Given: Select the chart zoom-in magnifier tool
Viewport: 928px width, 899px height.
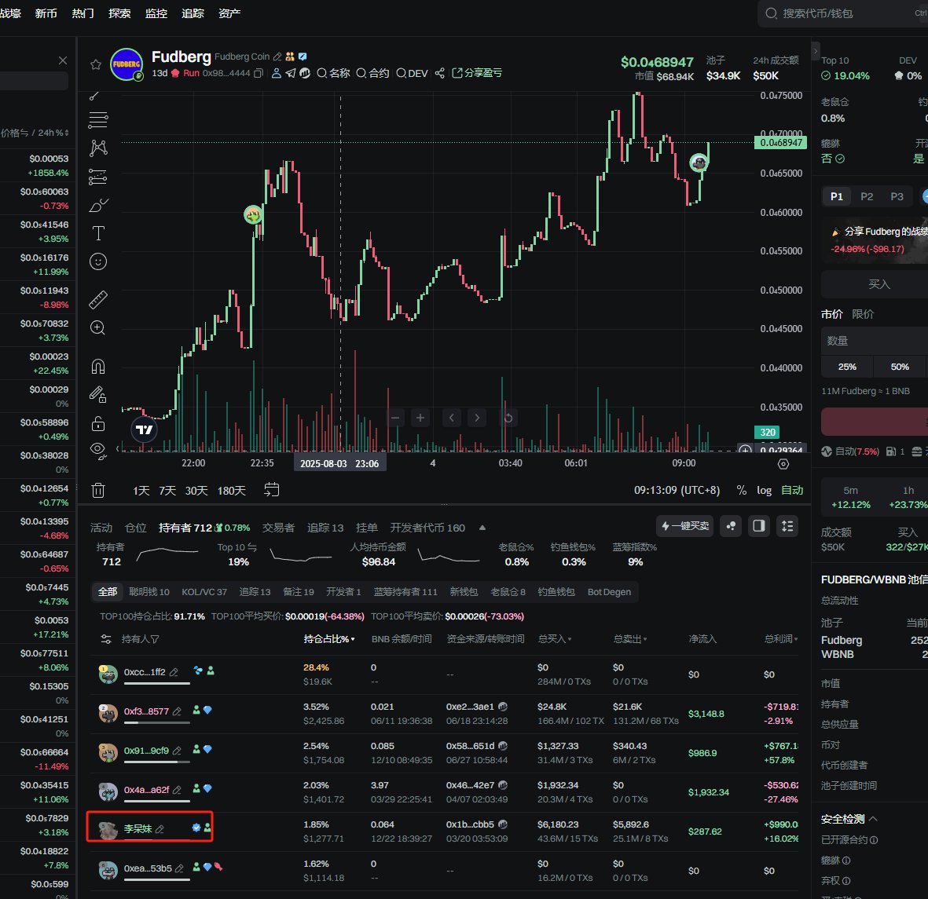Looking at the screenshot, I should tap(98, 327).
